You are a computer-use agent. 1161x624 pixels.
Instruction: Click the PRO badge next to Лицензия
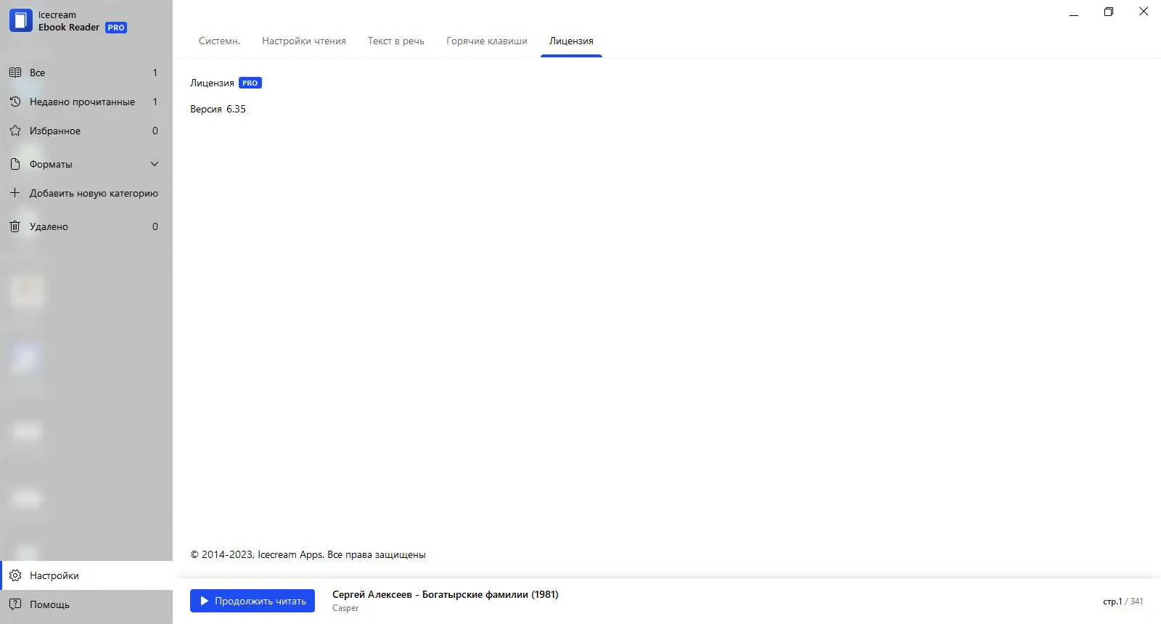tap(250, 83)
